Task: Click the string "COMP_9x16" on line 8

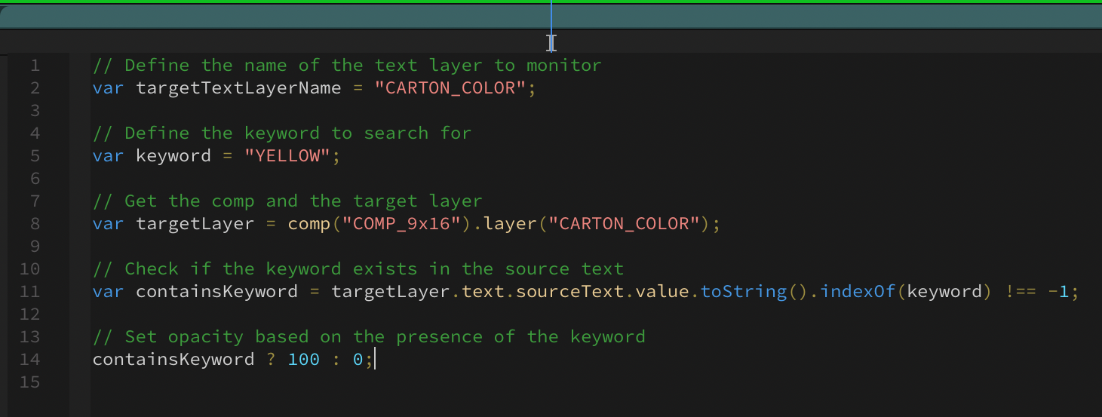Action: click(401, 223)
